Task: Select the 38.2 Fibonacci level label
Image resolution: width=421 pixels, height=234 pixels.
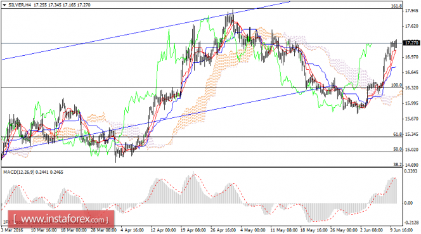Action: click(x=398, y=164)
